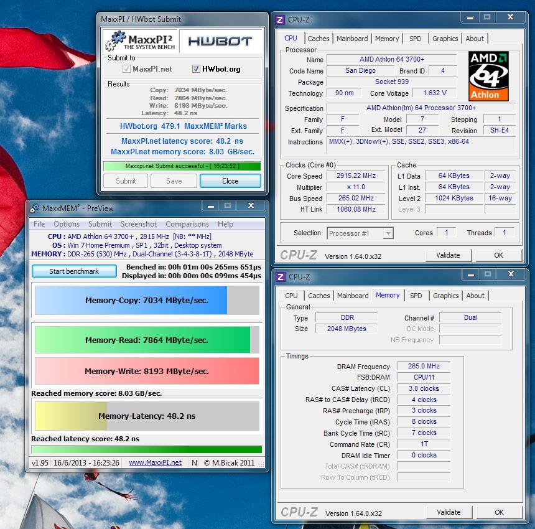535x529 pixels.
Task: Click the Maxxpi.net Submit successful progress bar
Action: pos(182,166)
